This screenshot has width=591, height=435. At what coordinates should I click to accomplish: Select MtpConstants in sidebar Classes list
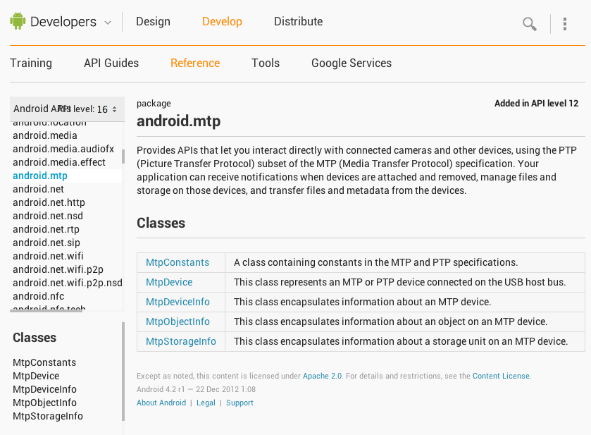pyautogui.click(x=44, y=362)
